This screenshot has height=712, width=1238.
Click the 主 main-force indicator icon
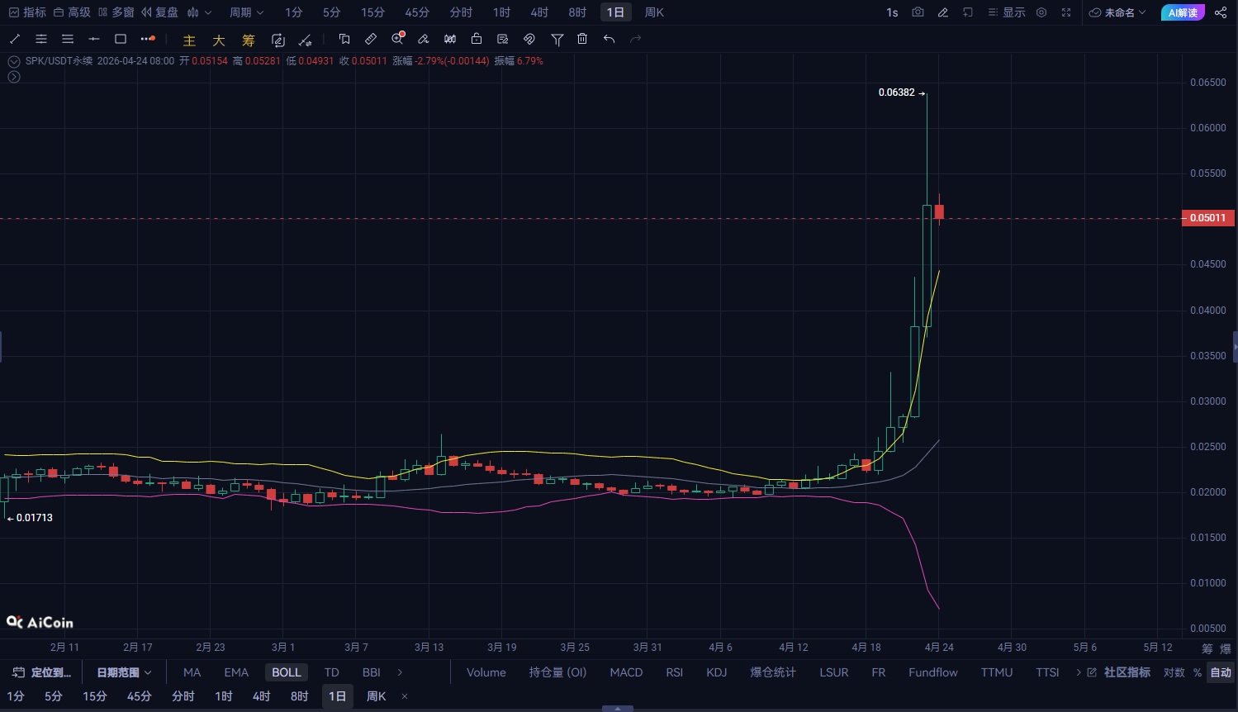(189, 40)
